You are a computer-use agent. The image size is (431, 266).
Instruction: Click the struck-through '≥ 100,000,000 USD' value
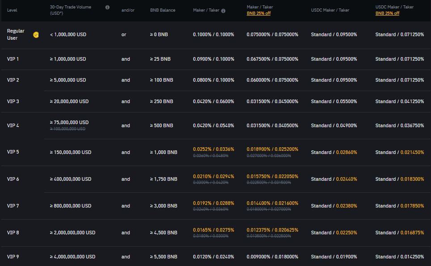[x=68, y=129]
